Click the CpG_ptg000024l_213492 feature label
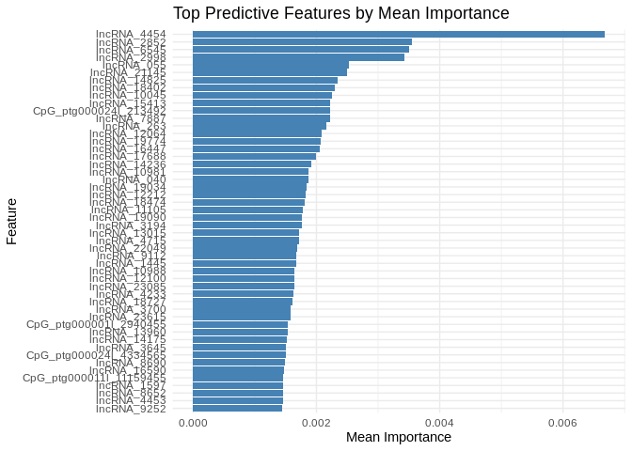 pyautogui.click(x=100, y=110)
